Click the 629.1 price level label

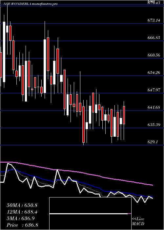(153, 142)
